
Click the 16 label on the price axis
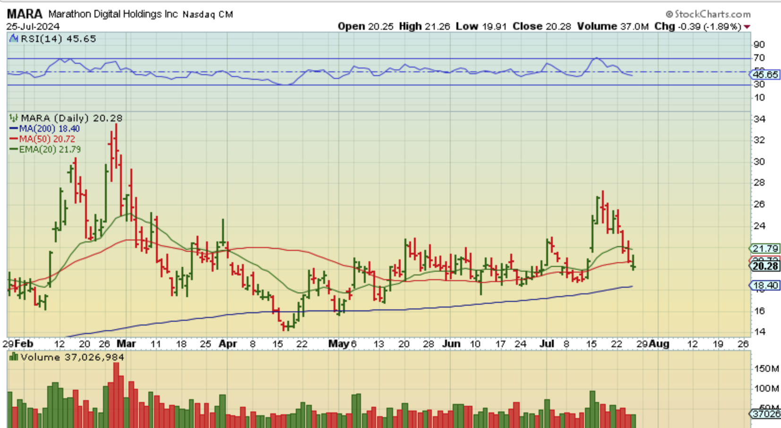pyautogui.click(x=759, y=311)
